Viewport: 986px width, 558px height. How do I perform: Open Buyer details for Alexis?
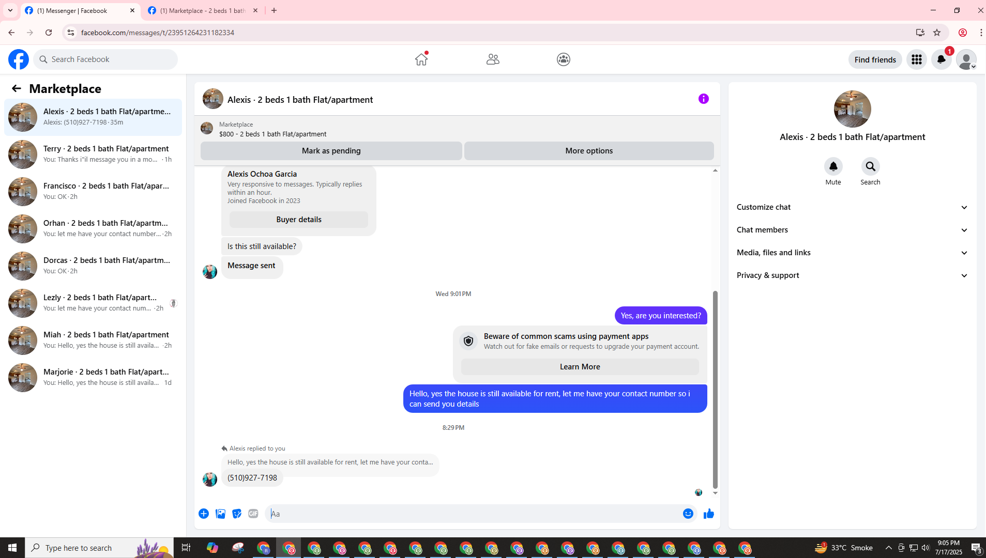(x=299, y=220)
